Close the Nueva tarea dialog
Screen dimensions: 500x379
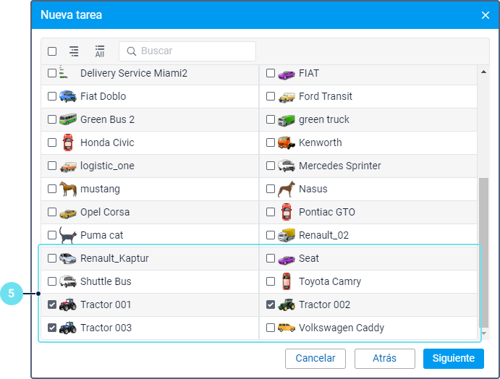tap(486, 15)
